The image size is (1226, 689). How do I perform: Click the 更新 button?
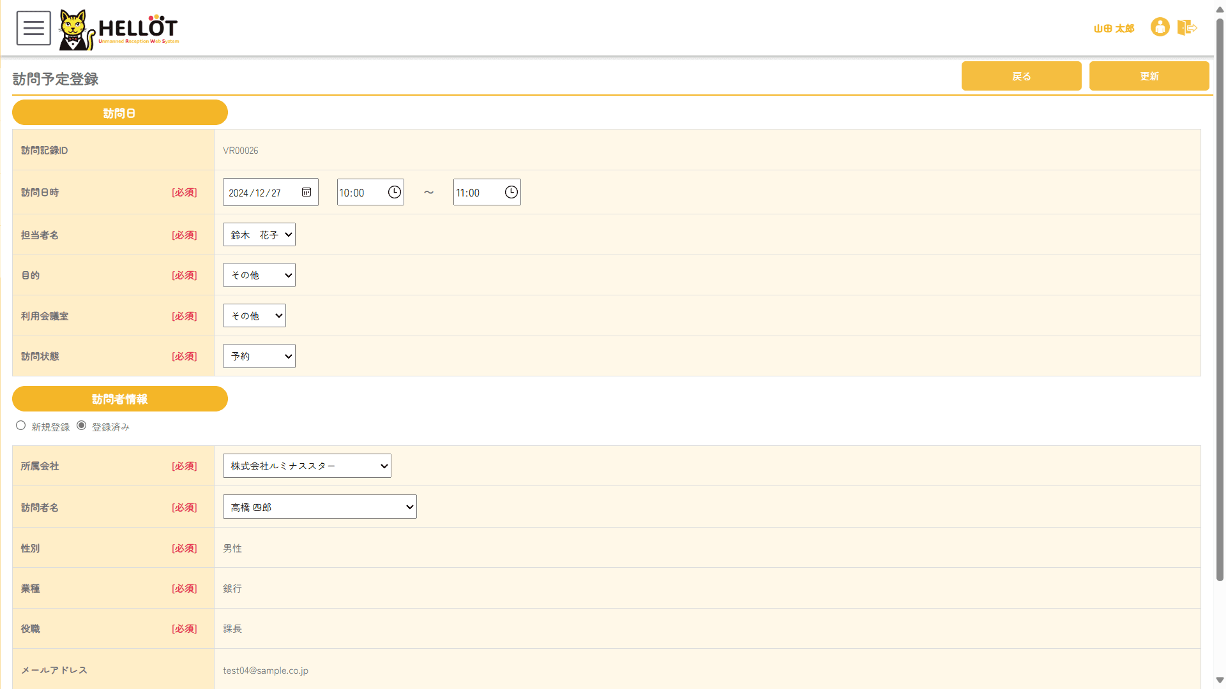click(x=1149, y=76)
